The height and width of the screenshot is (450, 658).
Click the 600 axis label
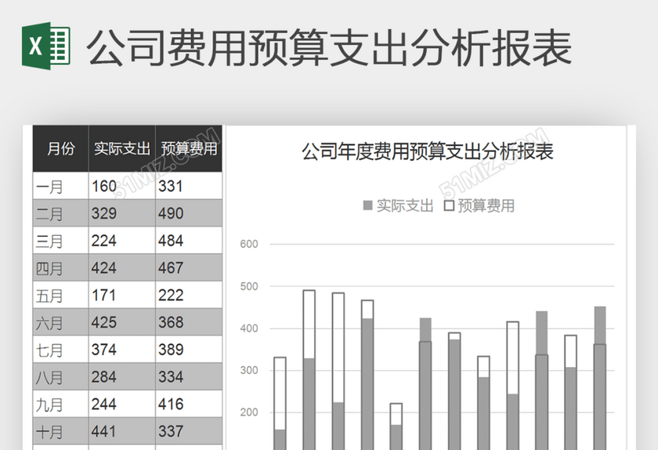(x=249, y=244)
